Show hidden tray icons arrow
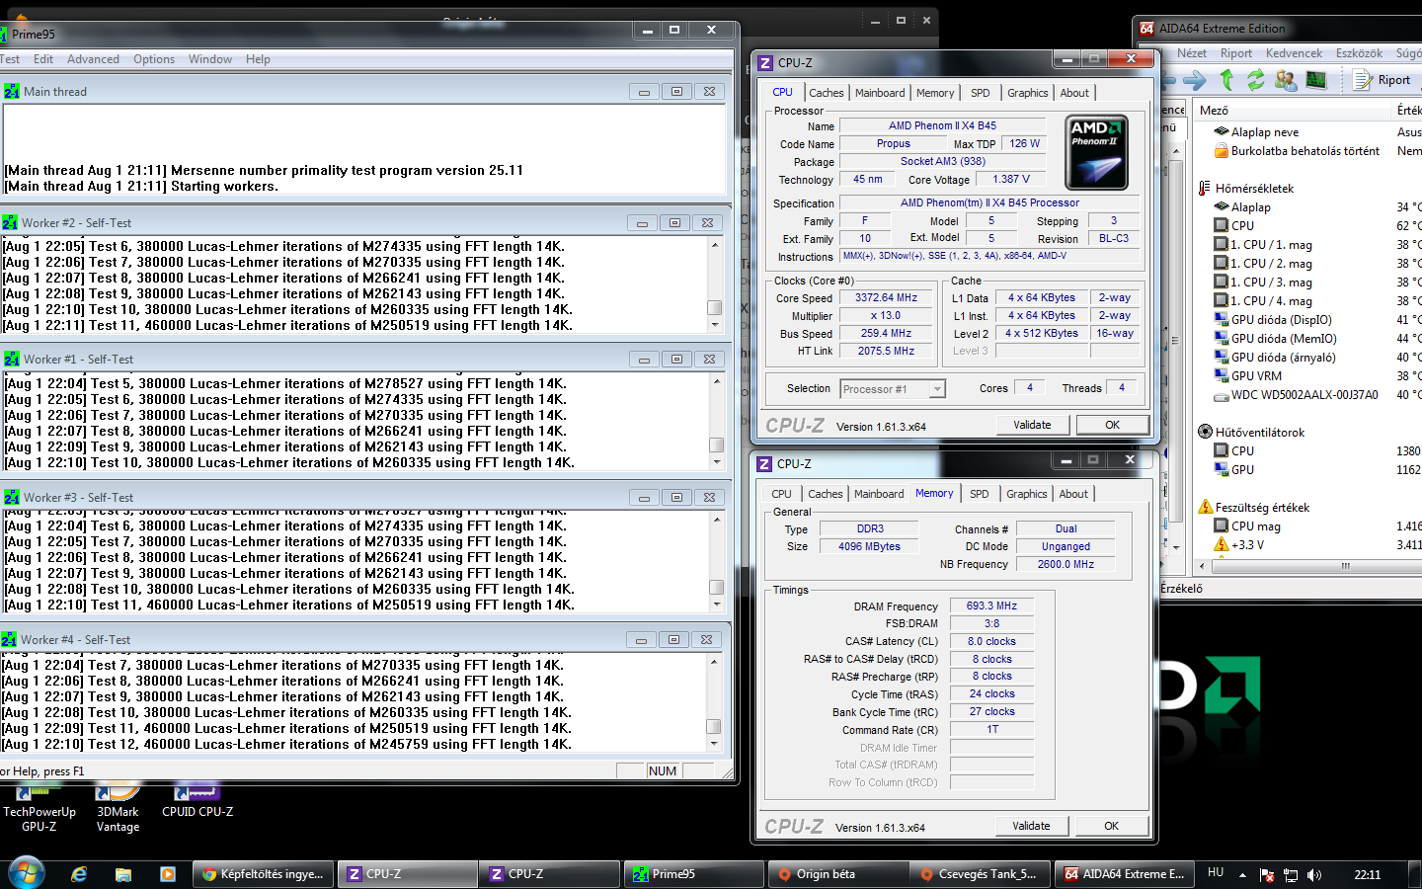This screenshot has width=1422, height=889. point(1242,874)
